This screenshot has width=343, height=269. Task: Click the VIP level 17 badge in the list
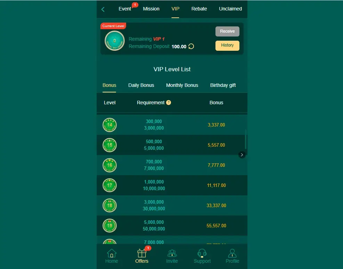(109, 185)
